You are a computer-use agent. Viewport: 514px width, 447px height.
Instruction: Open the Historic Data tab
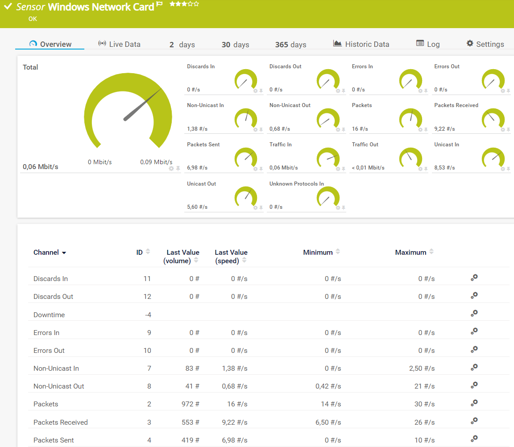(361, 44)
